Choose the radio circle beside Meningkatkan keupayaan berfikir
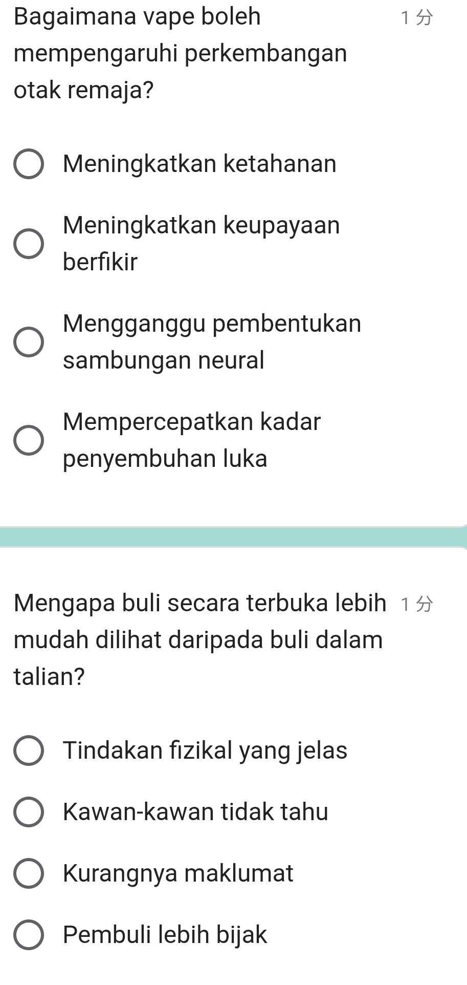 coord(29,244)
